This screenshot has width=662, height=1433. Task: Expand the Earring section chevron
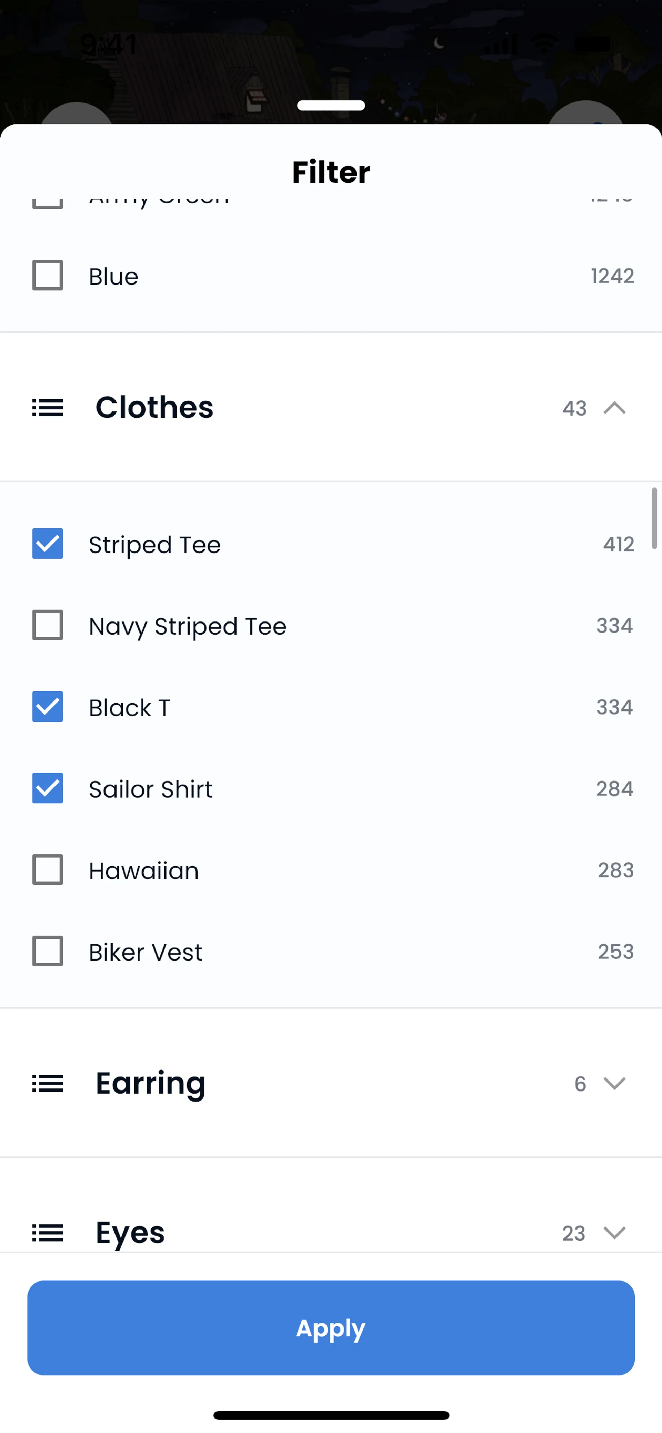pyautogui.click(x=614, y=1083)
